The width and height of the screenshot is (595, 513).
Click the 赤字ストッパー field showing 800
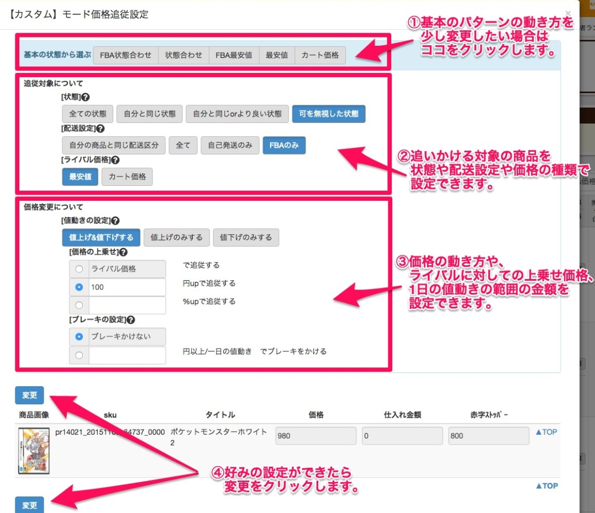coord(488,436)
